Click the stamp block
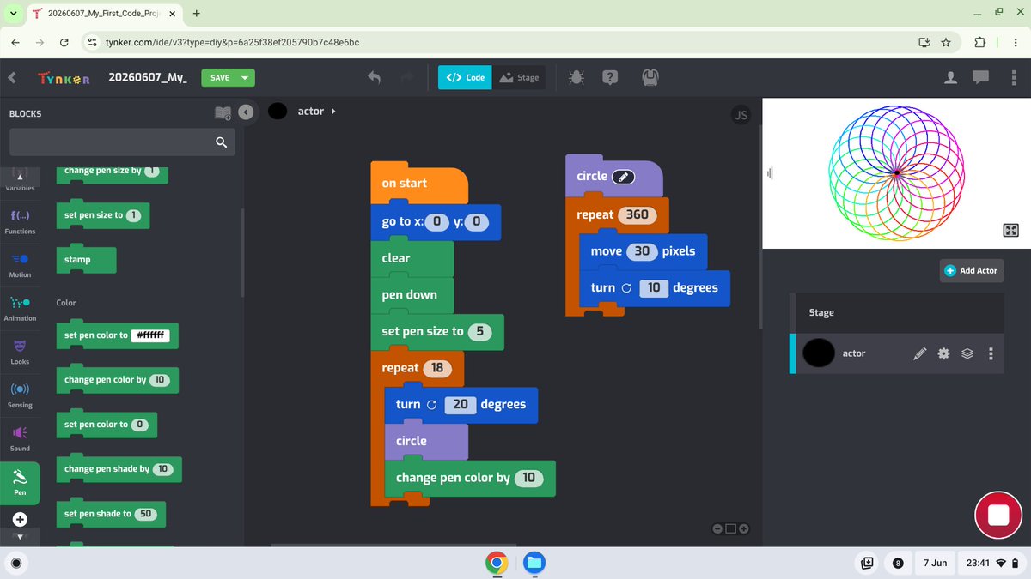 (x=85, y=260)
